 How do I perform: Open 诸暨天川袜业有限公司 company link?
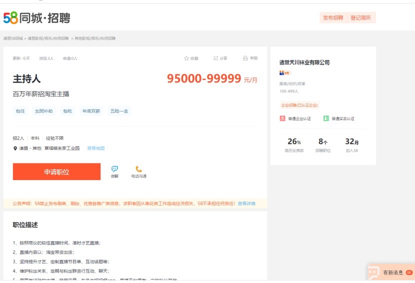pos(304,62)
